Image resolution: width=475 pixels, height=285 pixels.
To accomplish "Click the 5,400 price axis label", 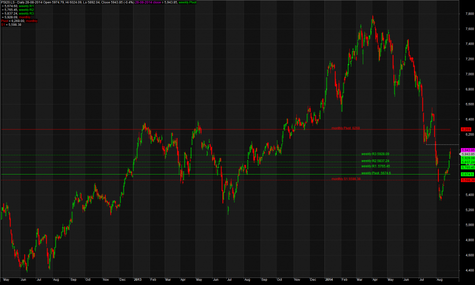I will point(470,195).
